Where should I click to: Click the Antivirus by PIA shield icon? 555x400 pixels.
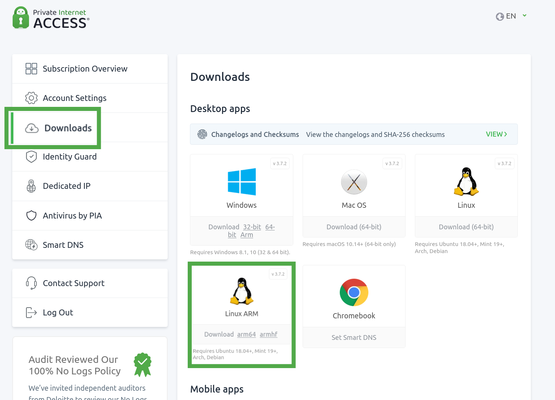[x=31, y=216]
